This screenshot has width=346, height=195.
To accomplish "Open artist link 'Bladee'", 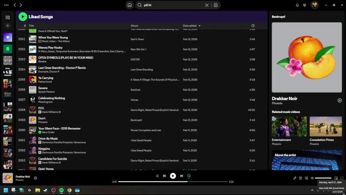I will [42, 61].
